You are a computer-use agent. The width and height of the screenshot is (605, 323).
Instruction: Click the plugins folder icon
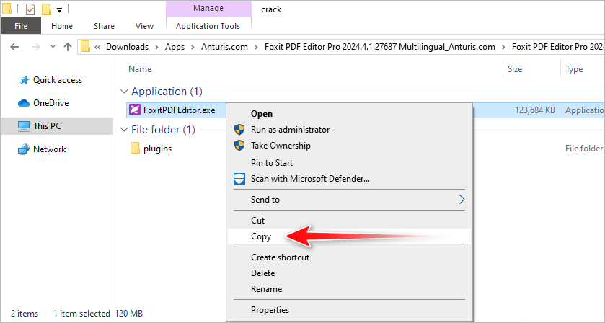tap(135, 149)
